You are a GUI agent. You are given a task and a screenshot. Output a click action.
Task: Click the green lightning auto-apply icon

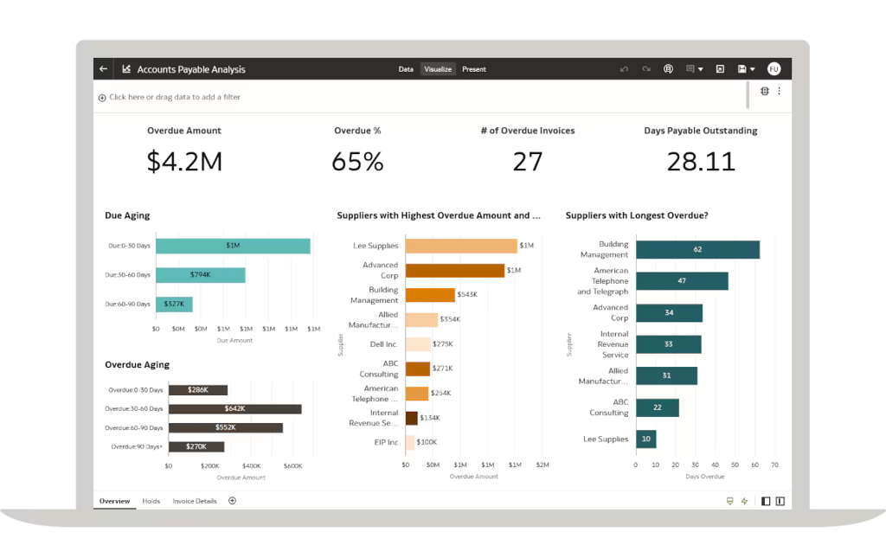coord(744,501)
